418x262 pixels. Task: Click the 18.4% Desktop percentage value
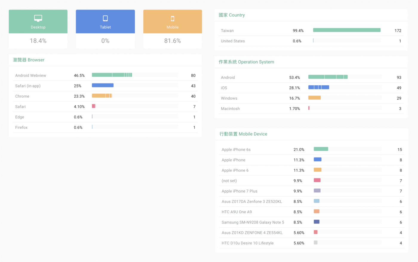pyautogui.click(x=38, y=41)
